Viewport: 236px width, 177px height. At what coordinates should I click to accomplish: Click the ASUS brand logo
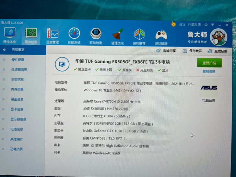(x=209, y=88)
